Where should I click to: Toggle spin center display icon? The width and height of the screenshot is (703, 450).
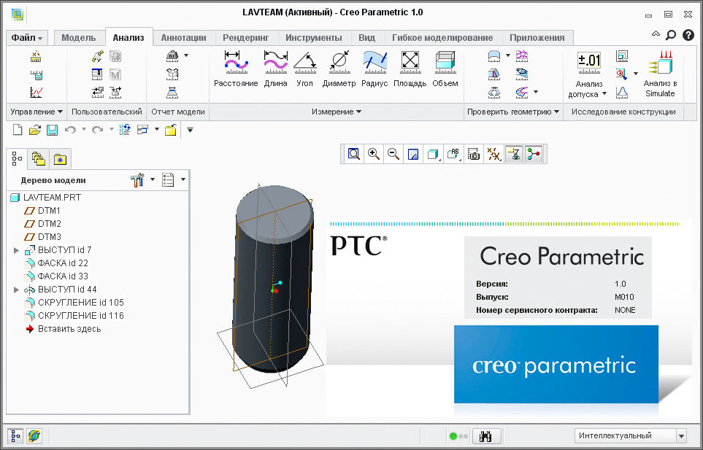point(534,155)
